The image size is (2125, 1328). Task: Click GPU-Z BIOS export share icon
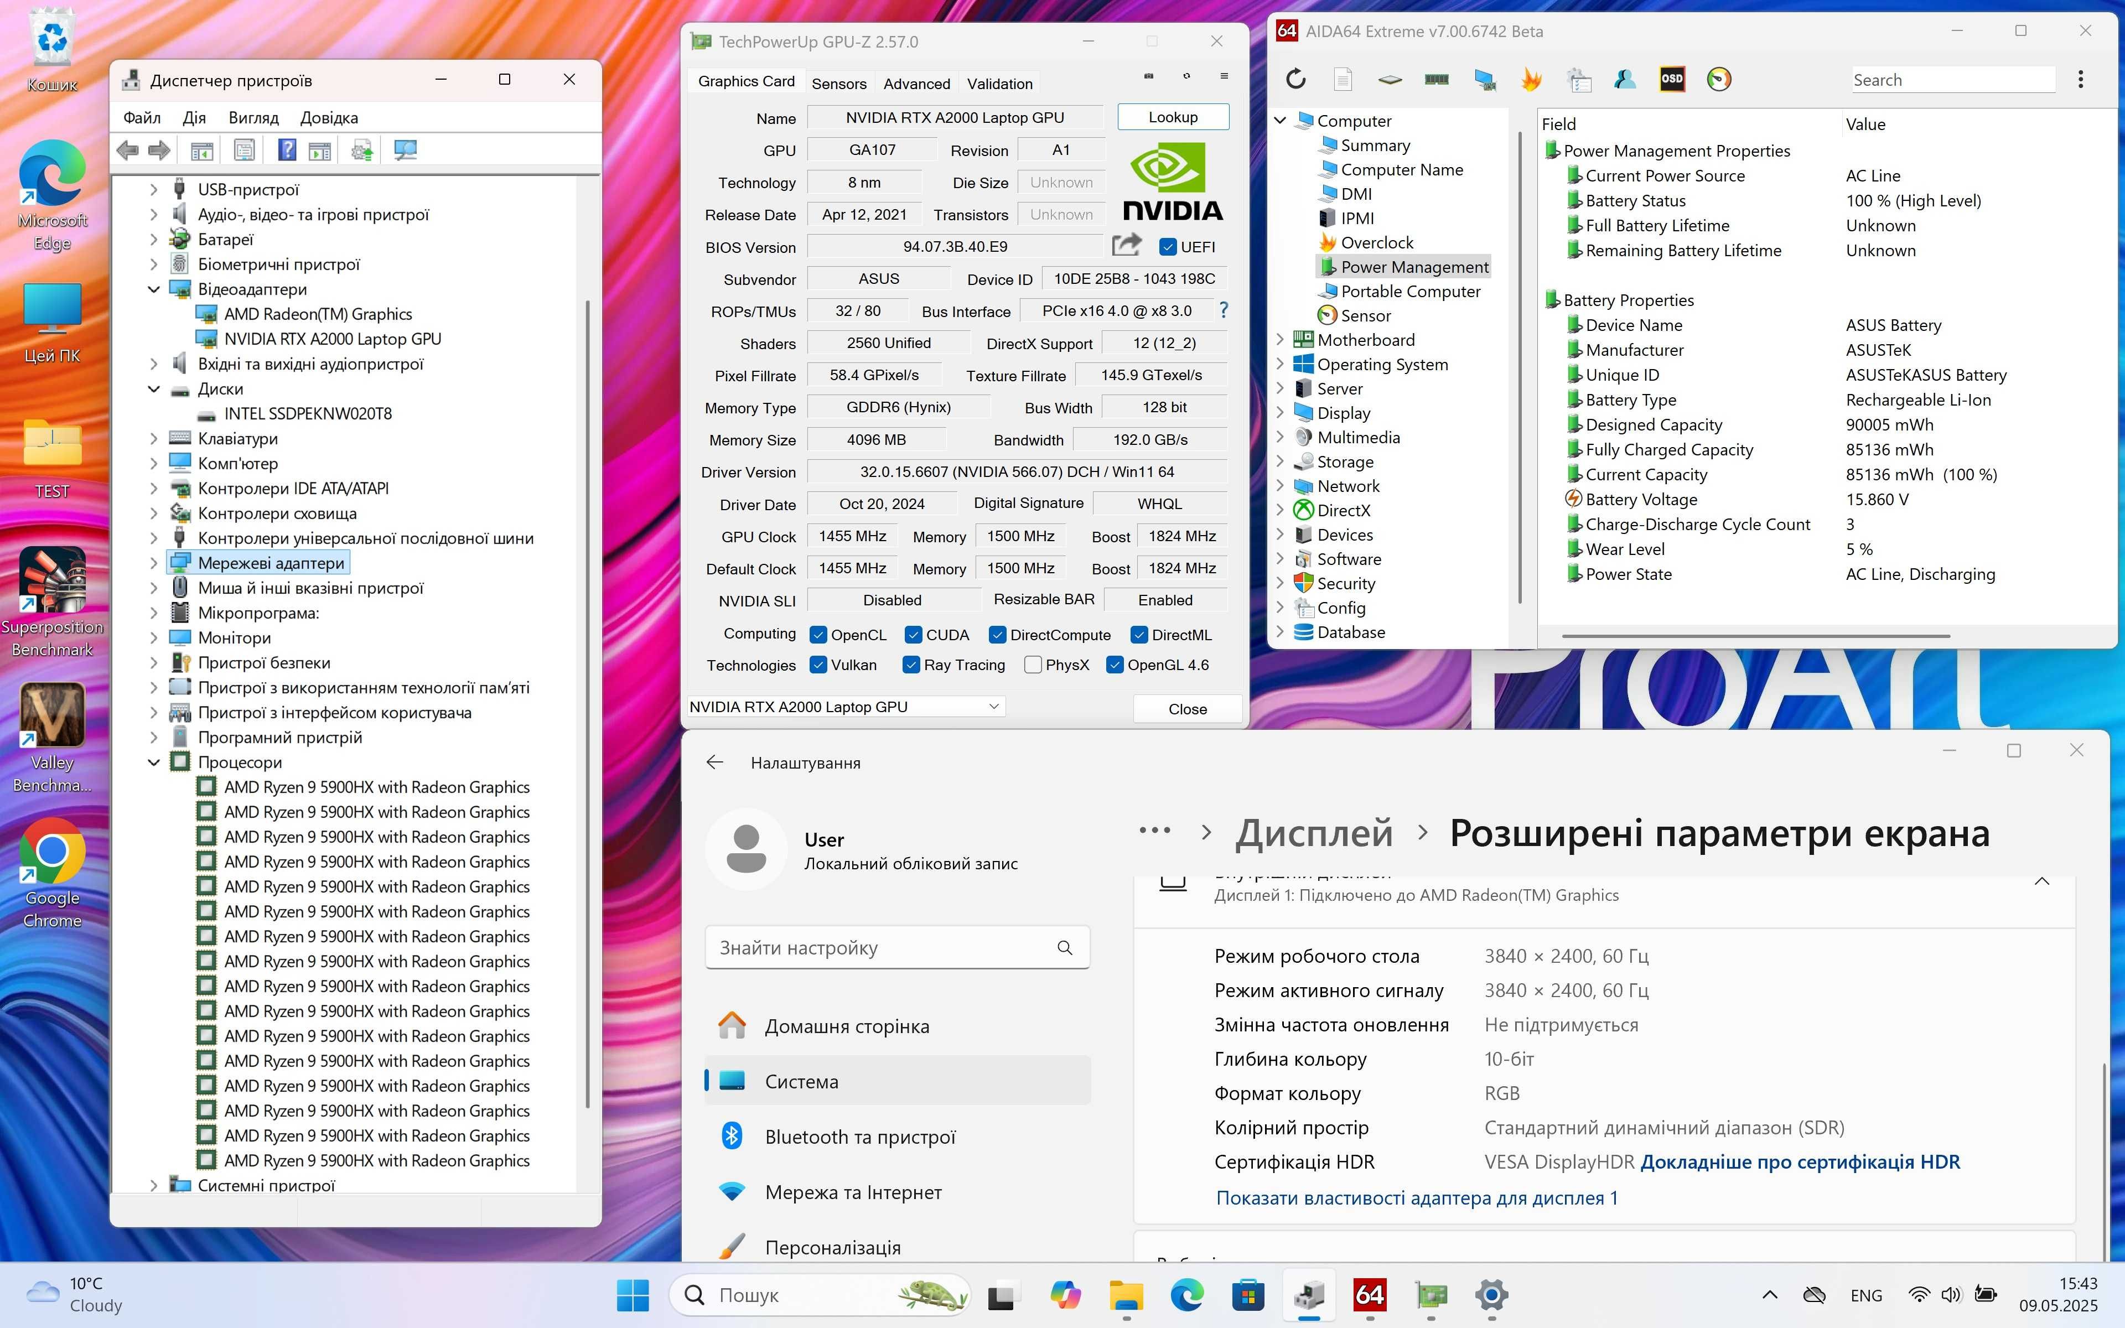[x=1126, y=245]
